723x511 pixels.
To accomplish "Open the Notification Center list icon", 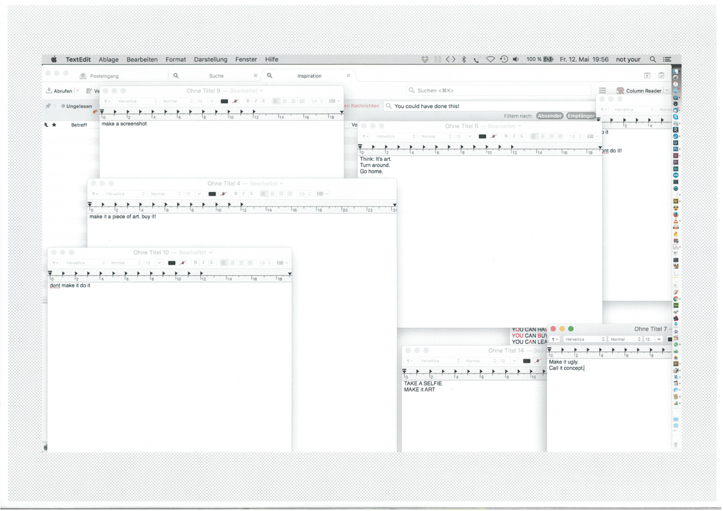I will tap(667, 59).
